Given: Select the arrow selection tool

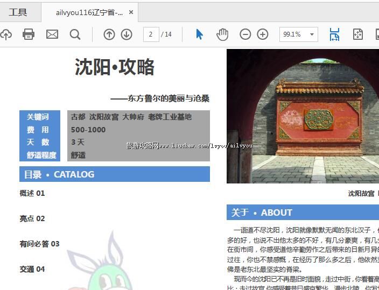Looking at the screenshot, I should [199, 34].
